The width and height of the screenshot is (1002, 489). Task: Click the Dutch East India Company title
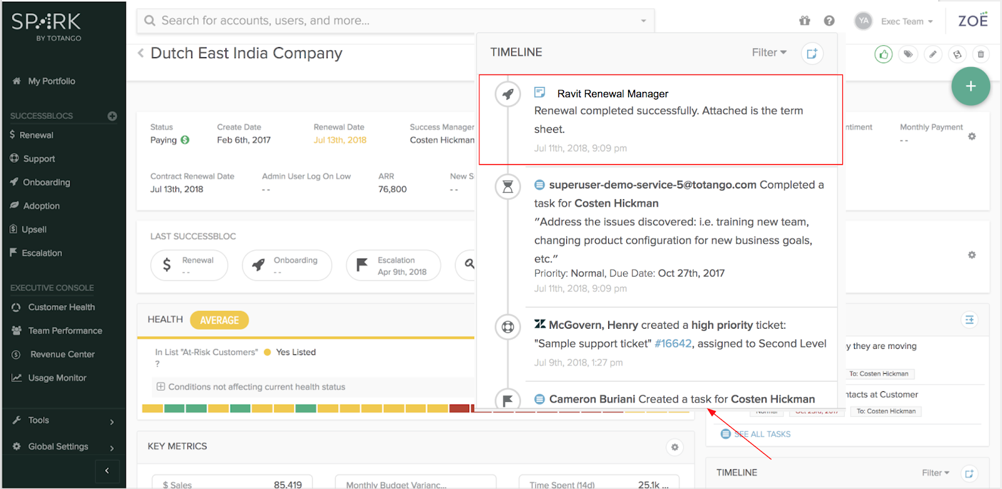click(x=247, y=53)
